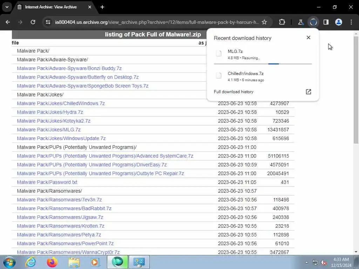Close the Internet Archive tab
Viewport: 359px width, 269px height.
pos(90,7)
